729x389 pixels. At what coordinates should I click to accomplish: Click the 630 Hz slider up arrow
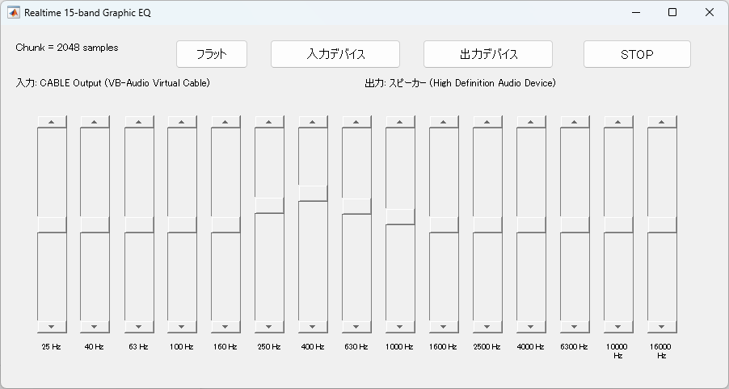pyautogui.click(x=356, y=122)
